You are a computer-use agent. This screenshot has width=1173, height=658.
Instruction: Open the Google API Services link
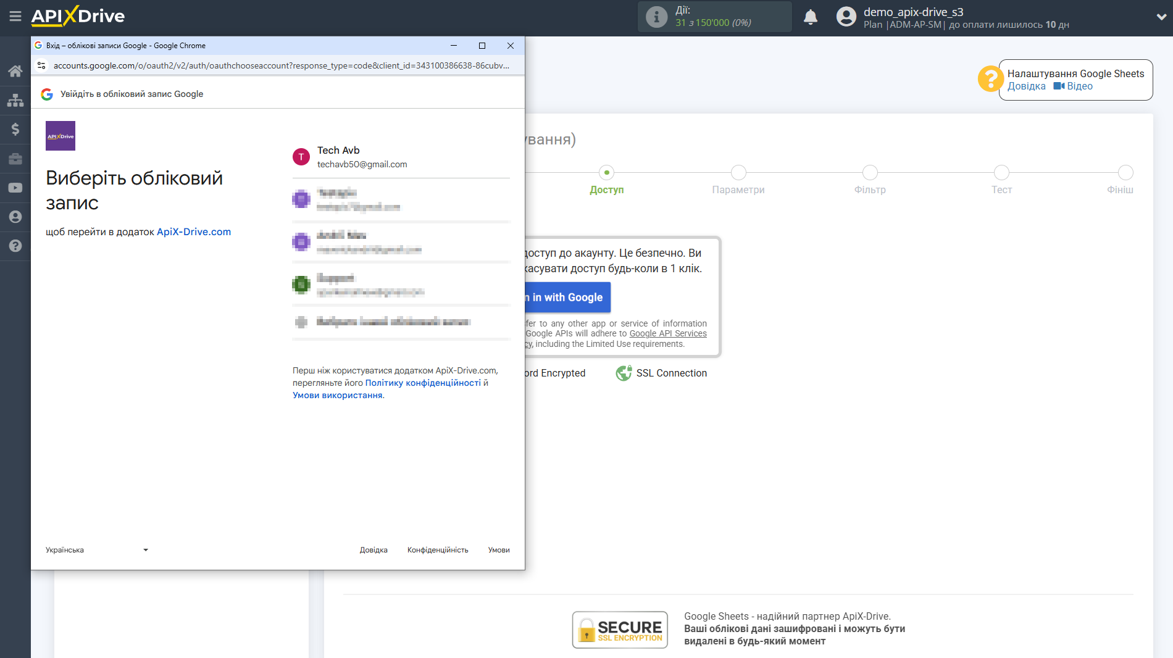[x=668, y=334]
